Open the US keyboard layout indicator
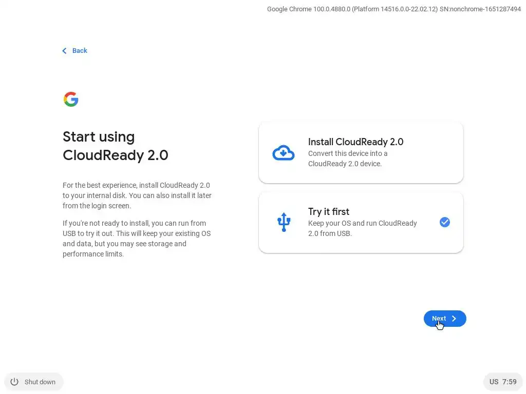Viewport: 526px width, 394px height. (494, 382)
